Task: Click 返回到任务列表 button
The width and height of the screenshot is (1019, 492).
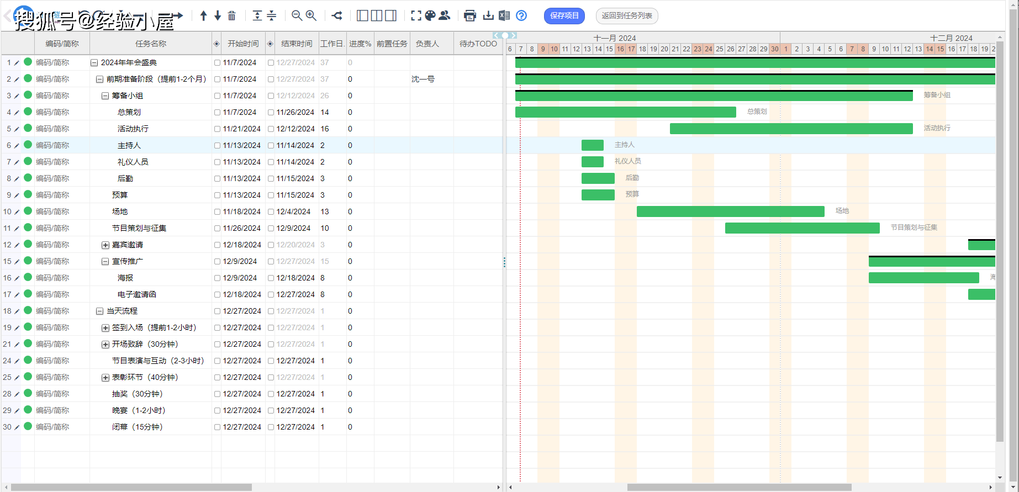Action: pyautogui.click(x=627, y=16)
